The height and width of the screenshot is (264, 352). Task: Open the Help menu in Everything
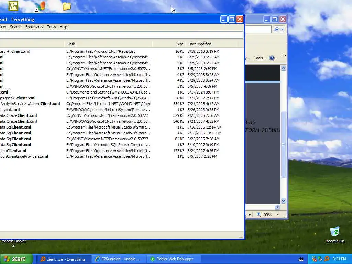click(x=63, y=27)
